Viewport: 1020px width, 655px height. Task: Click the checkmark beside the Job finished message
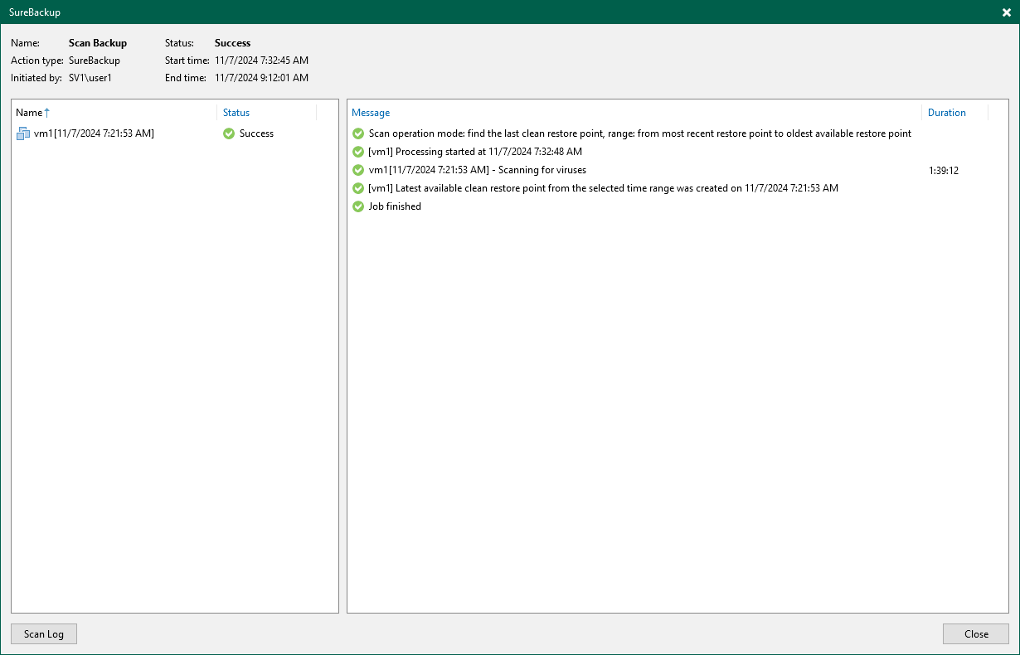click(357, 206)
